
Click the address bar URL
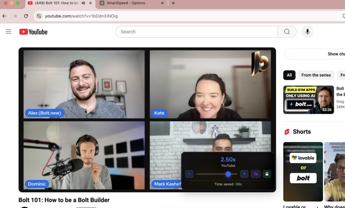81,16
